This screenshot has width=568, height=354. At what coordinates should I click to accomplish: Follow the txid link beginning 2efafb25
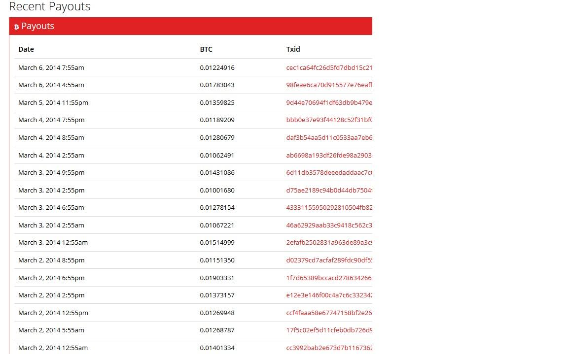pos(329,242)
